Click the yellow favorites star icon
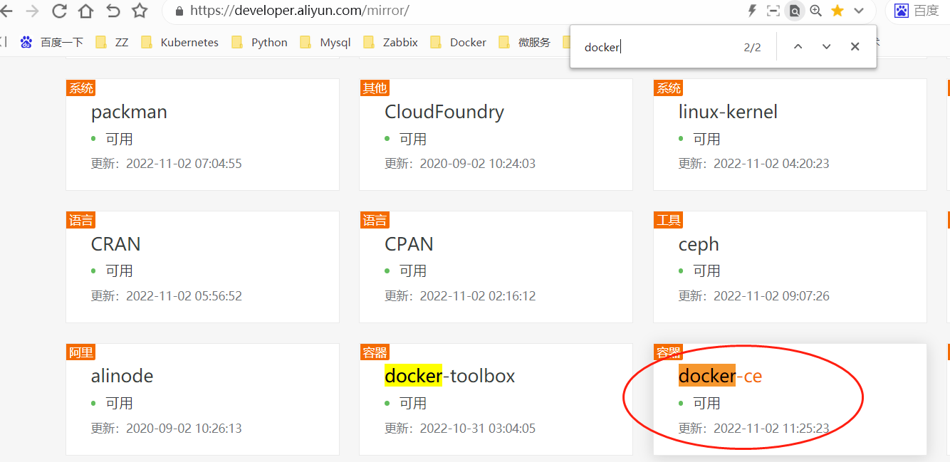The image size is (950, 462). tap(837, 11)
